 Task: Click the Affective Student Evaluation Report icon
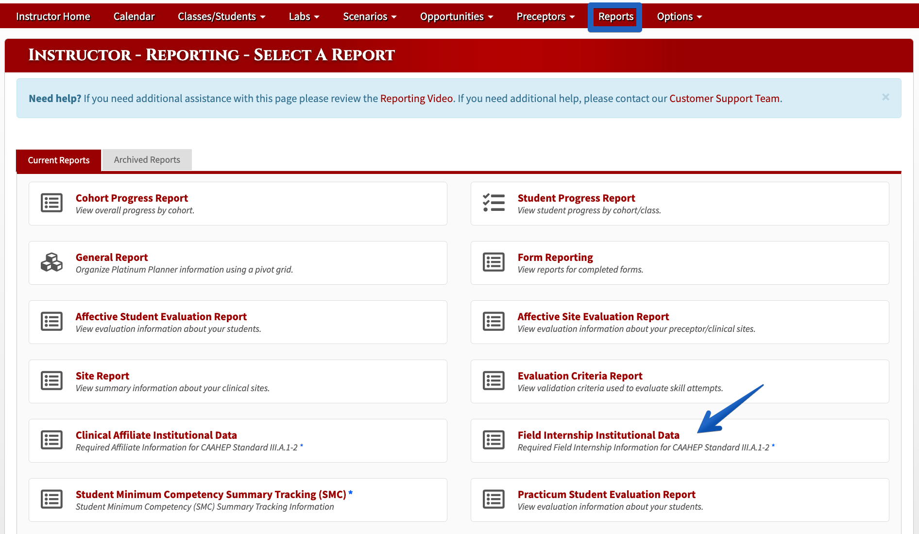point(51,322)
